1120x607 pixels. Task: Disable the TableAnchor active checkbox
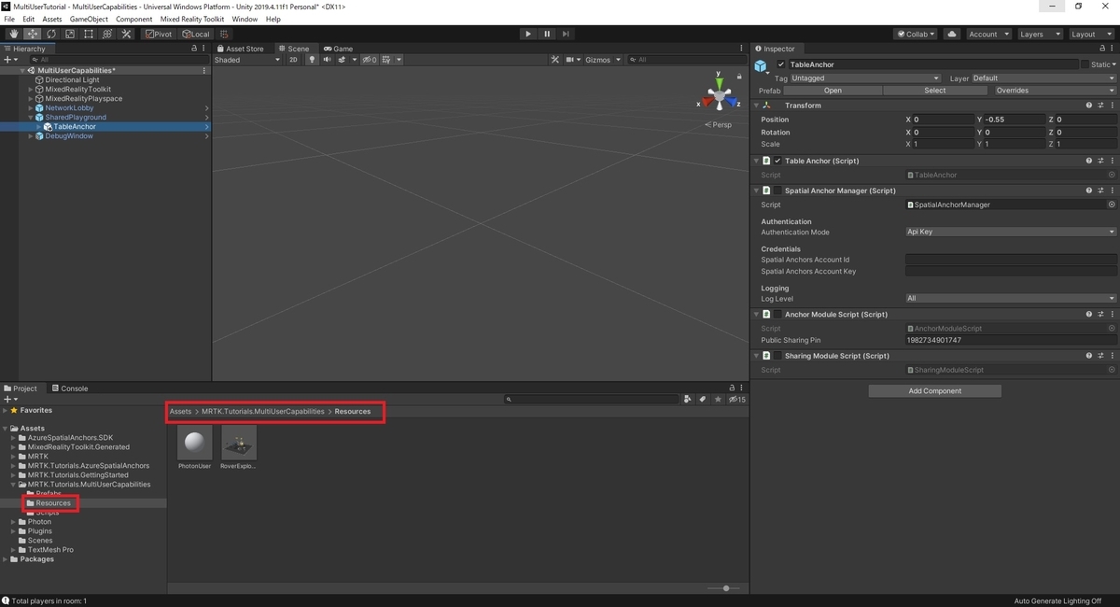click(781, 64)
